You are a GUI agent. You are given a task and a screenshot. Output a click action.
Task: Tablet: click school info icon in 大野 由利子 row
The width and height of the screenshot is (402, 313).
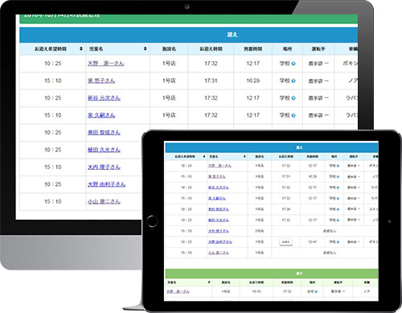(x=338, y=242)
